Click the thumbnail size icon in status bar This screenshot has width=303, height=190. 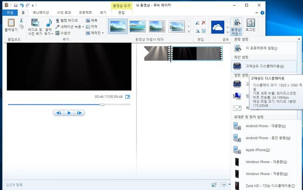click(x=214, y=184)
